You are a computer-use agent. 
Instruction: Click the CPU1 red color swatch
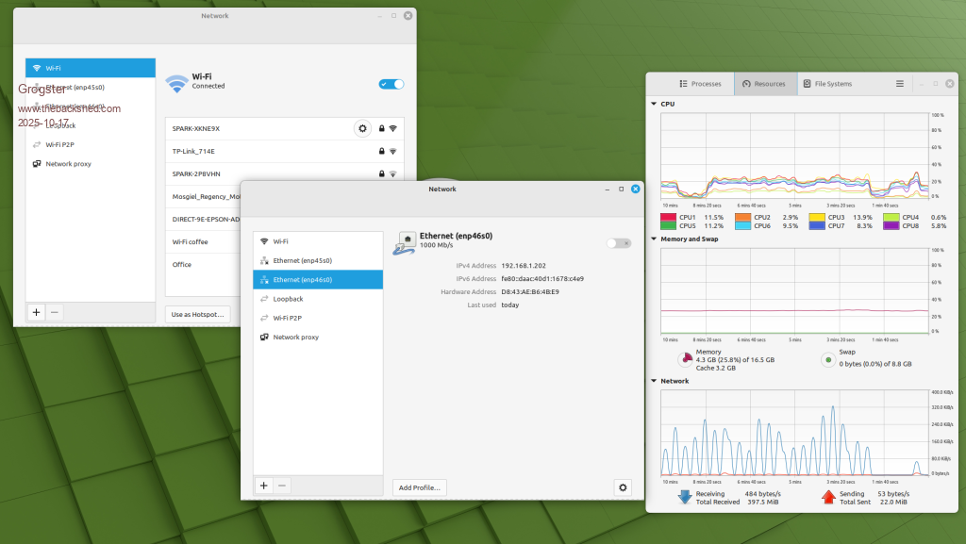[668, 217]
